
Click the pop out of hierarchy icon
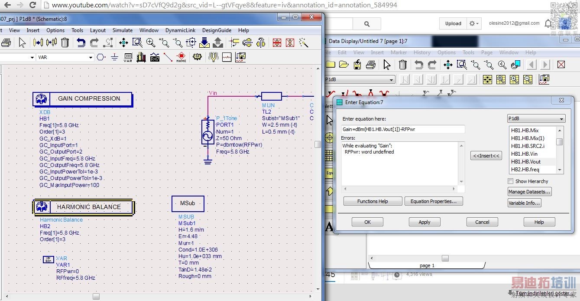218,43
